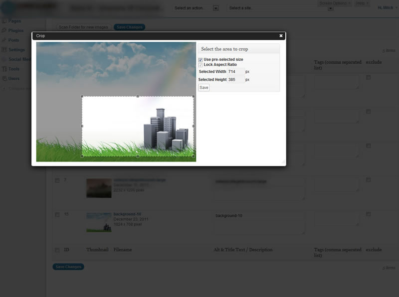Expand the Screen Options panel
Viewport: 399px width, 297px height.
335,3
